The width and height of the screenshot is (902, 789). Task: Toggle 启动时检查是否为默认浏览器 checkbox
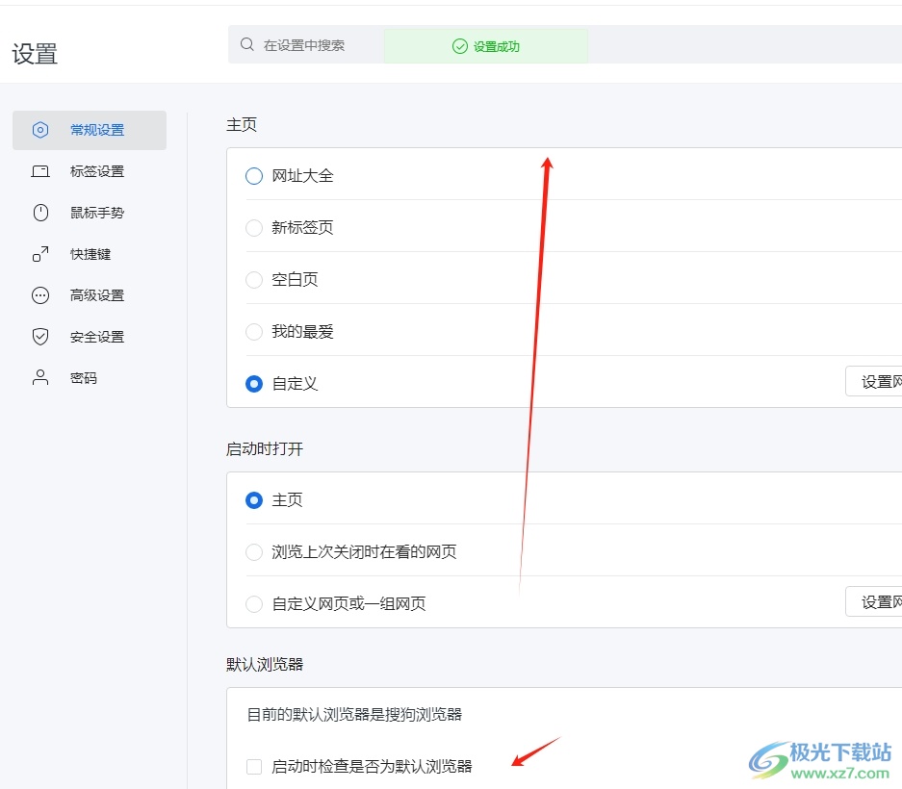[x=254, y=767]
